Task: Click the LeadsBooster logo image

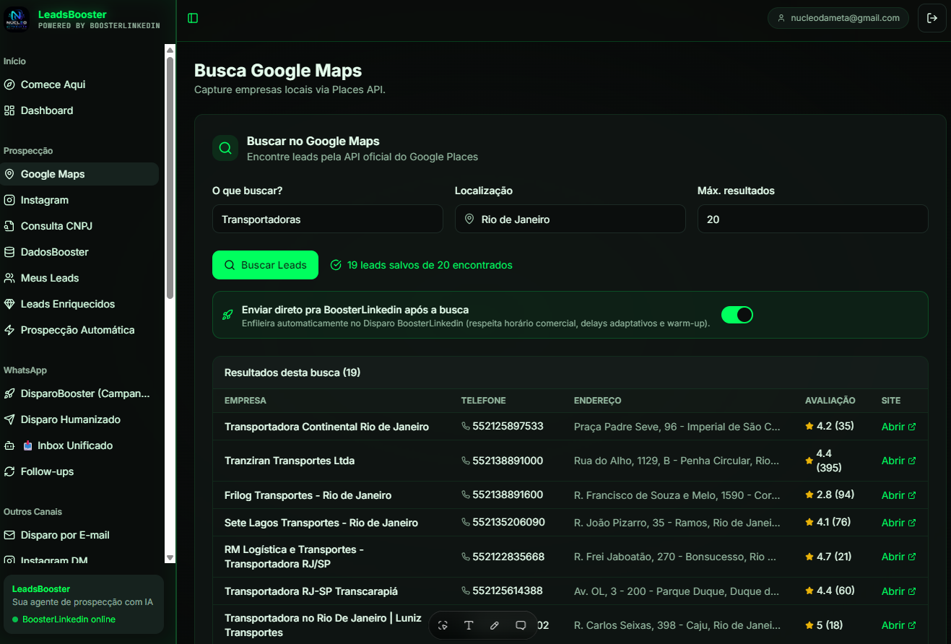Action: coord(16,19)
